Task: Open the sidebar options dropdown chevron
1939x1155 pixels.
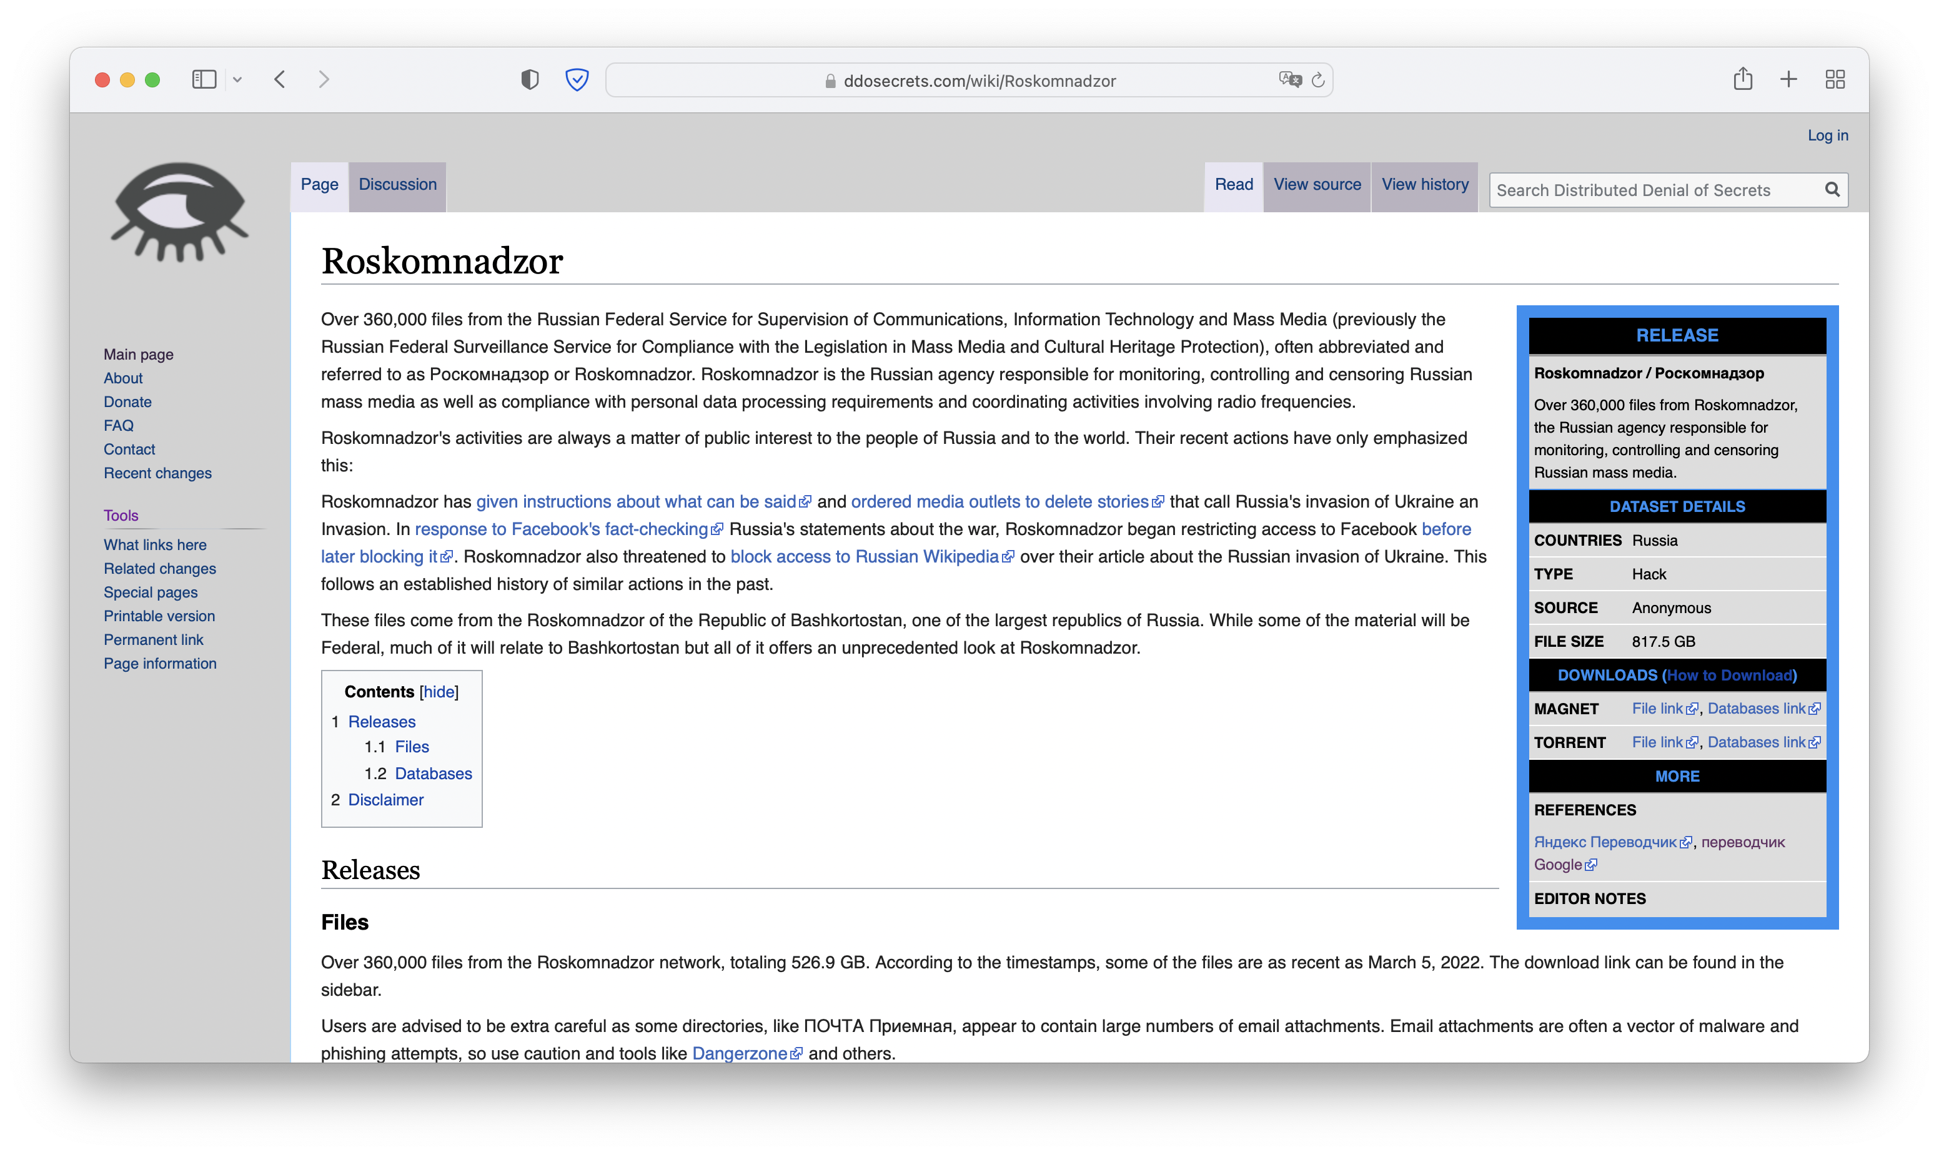Action: pyautogui.click(x=237, y=79)
